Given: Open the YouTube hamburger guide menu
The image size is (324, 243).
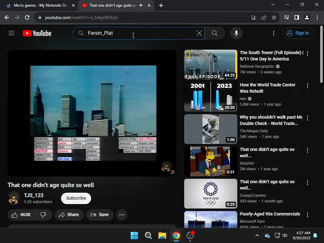Looking at the screenshot, I should click(11, 33).
